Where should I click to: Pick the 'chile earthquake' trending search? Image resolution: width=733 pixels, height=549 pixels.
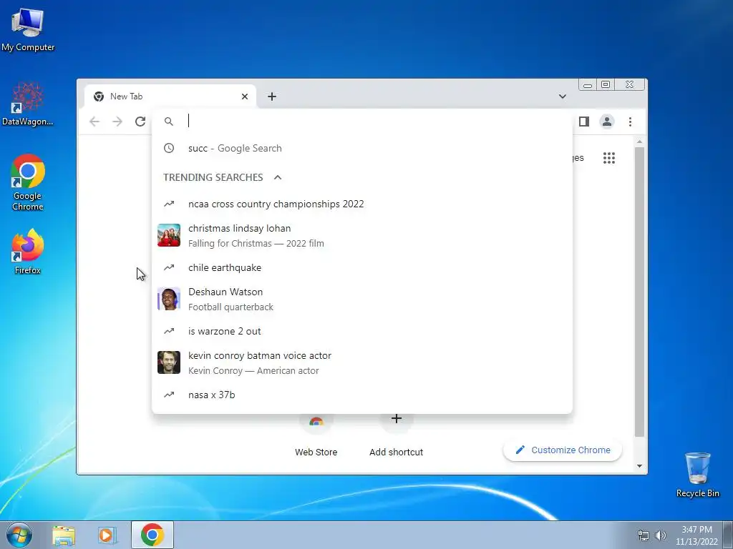[x=361, y=267]
